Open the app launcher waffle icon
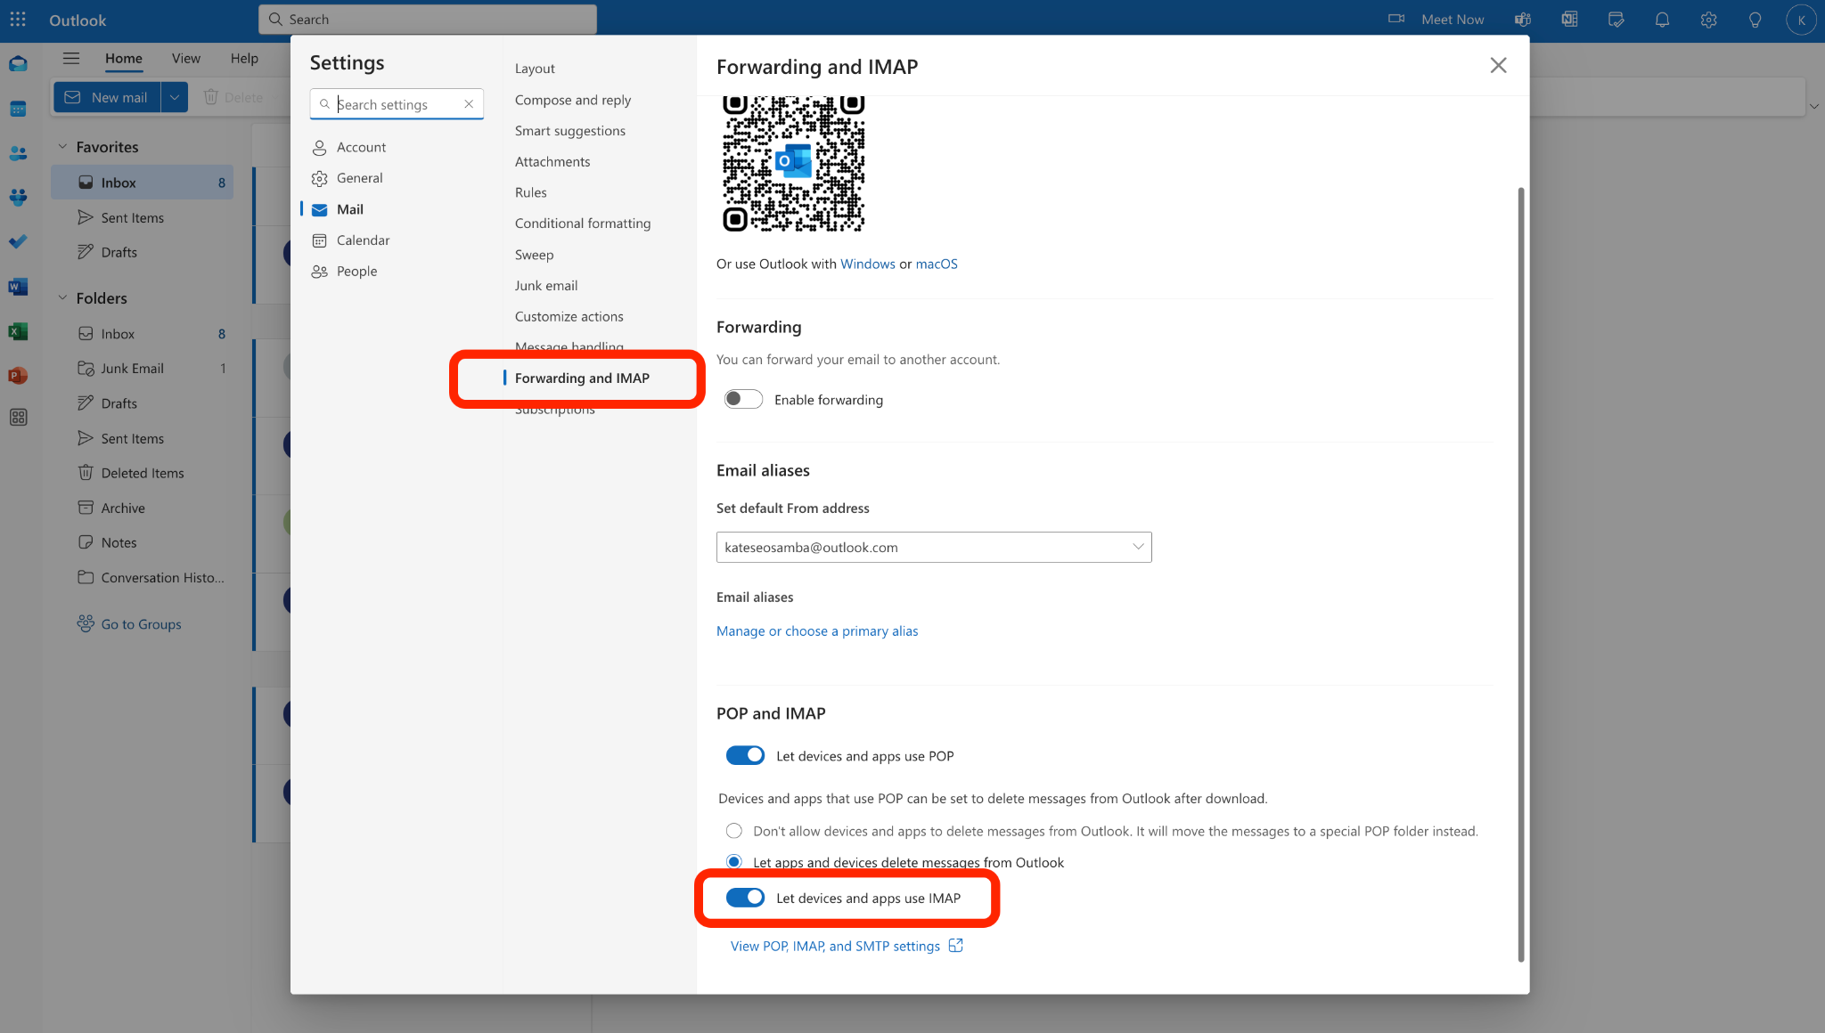The width and height of the screenshot is (1825, 1033). click(18, 19)
